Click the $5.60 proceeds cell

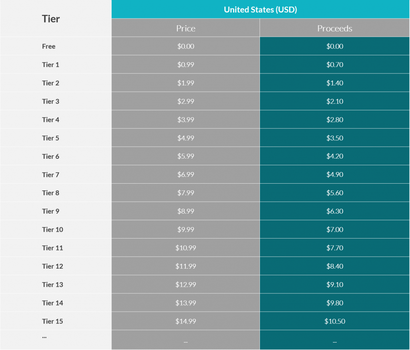tap(335, 193)
